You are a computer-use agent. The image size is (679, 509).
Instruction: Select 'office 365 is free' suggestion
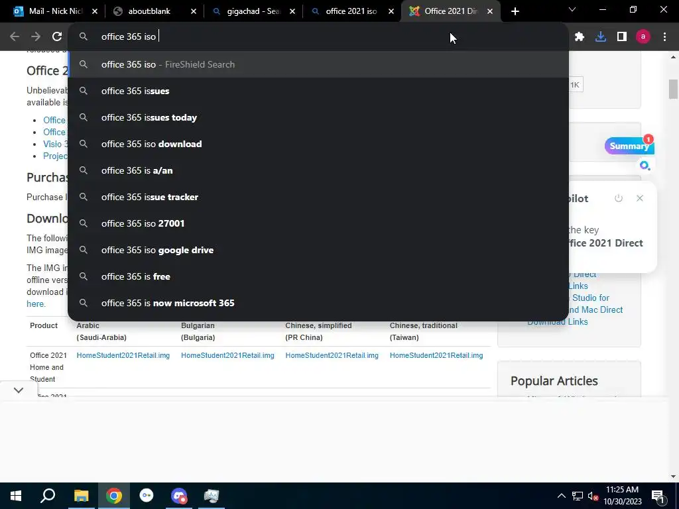click(318, 276)
